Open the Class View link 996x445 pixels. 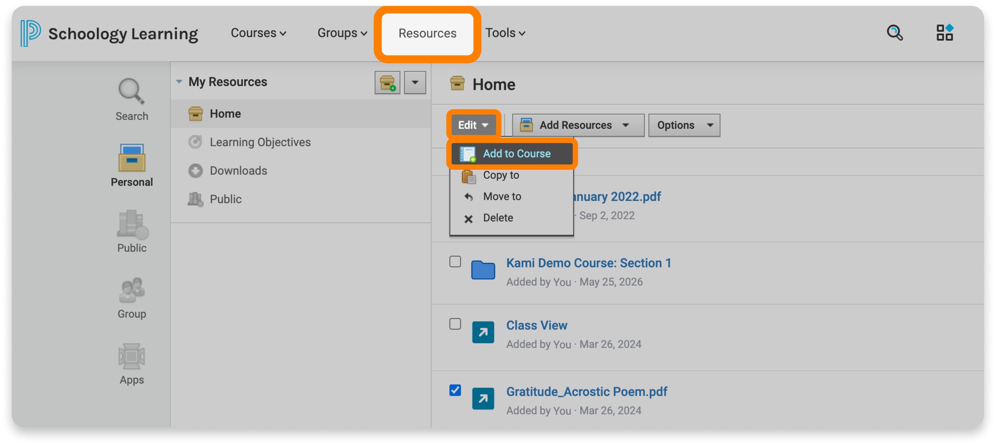[x=537, y=325]
